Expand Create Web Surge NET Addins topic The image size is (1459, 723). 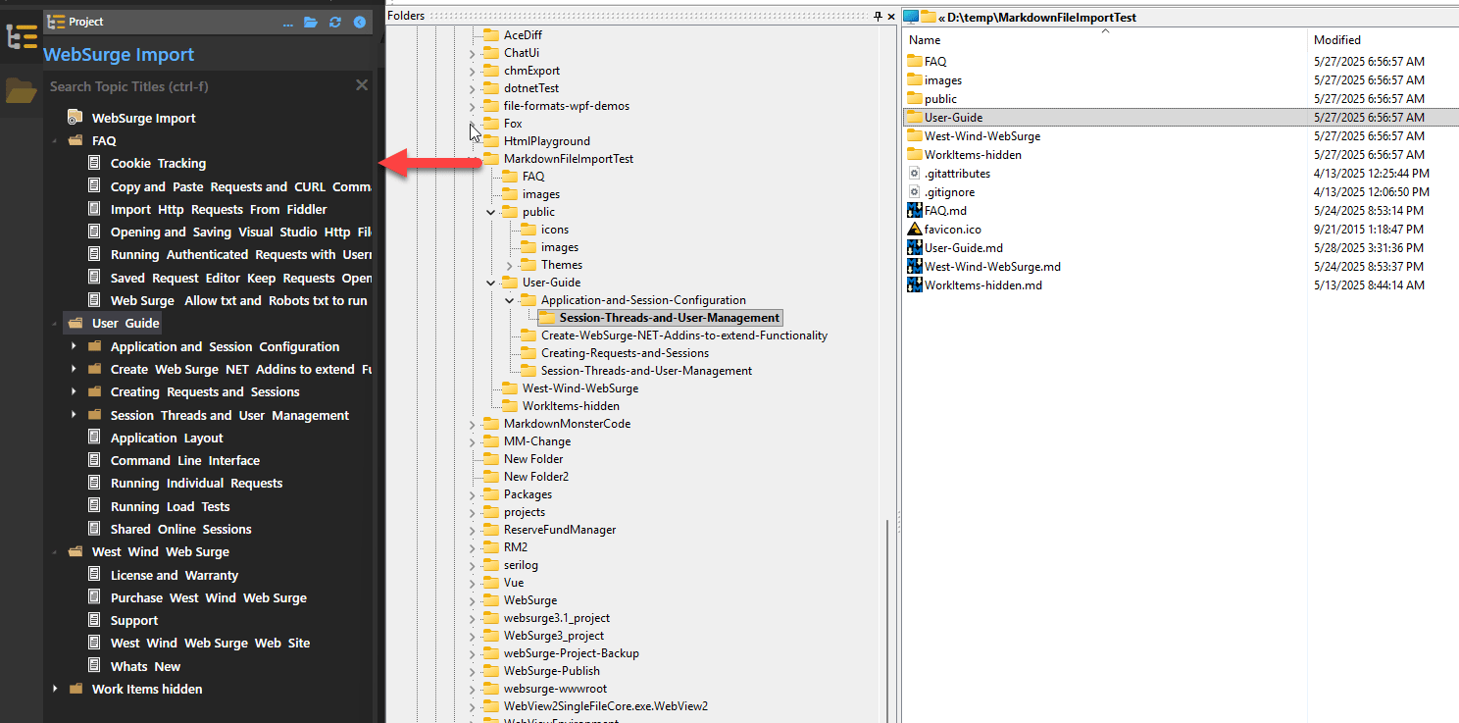[74, 369]
